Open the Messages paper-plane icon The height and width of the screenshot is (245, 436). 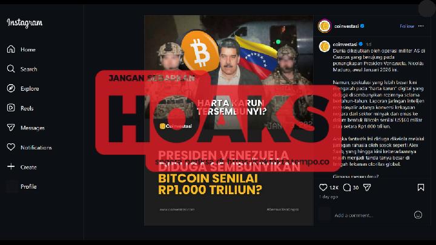click(11, 128)
